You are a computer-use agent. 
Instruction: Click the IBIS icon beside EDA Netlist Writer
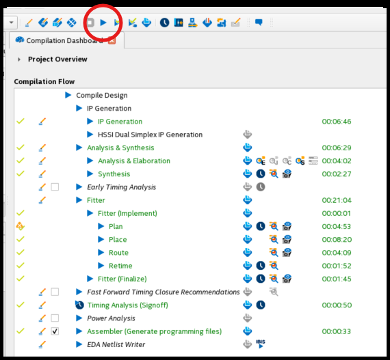click(261, 344)
